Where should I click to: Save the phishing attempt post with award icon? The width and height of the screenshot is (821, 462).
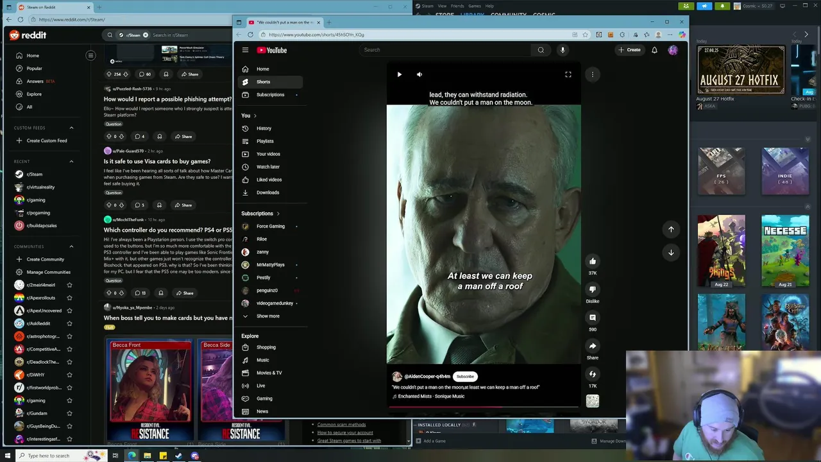point(160,137)
